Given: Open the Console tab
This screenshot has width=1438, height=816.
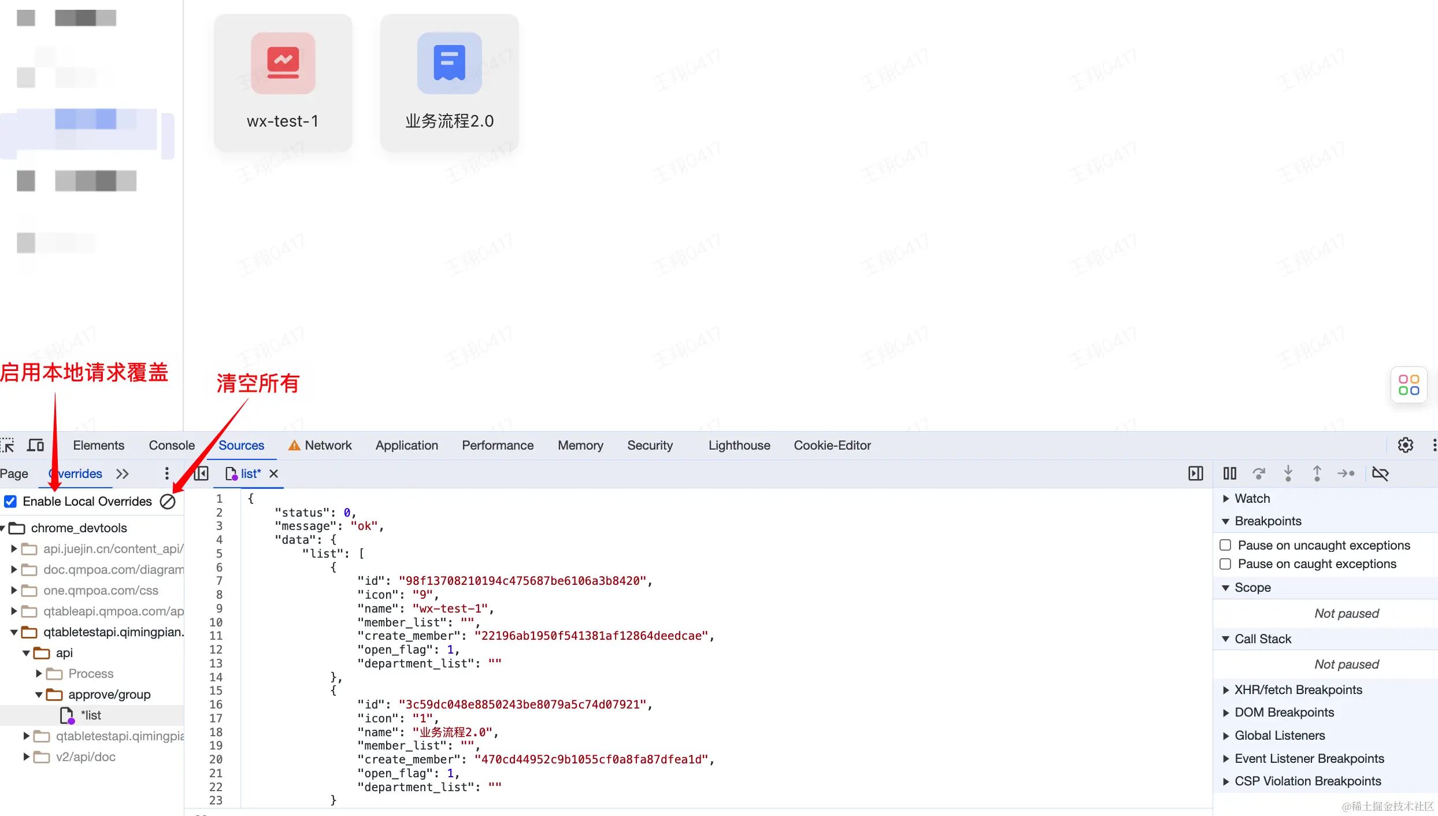Looking at the screenshot, I should coord(172,446).
